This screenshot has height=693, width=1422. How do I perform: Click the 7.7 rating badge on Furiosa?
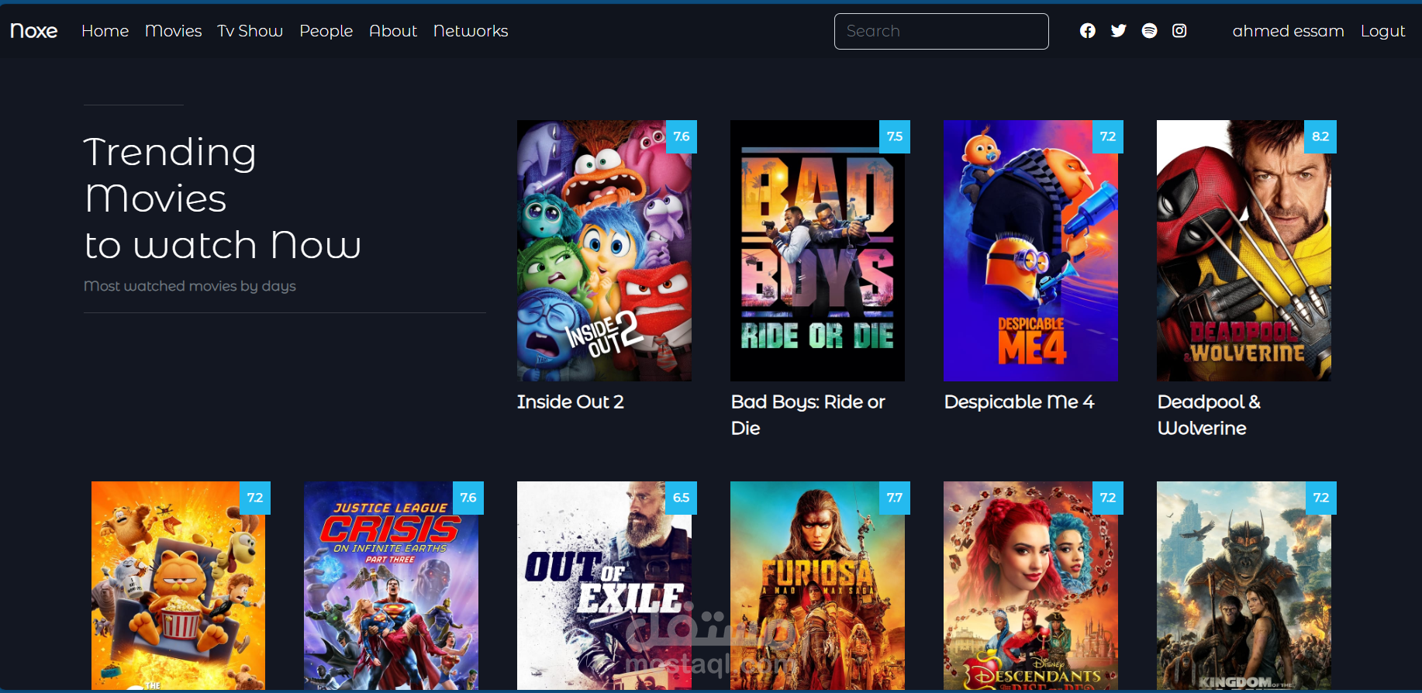(x=895, y=498)
